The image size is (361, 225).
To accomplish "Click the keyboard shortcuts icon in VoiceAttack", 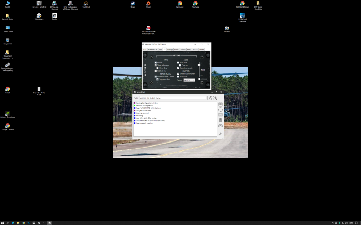I will tap(221, 115).
